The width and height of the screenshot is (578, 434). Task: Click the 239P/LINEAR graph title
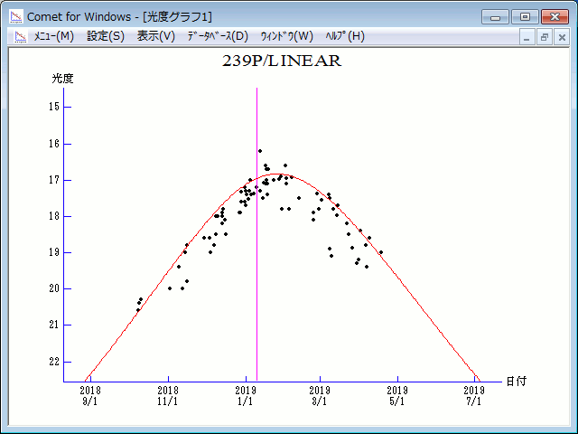coord(282,61)
